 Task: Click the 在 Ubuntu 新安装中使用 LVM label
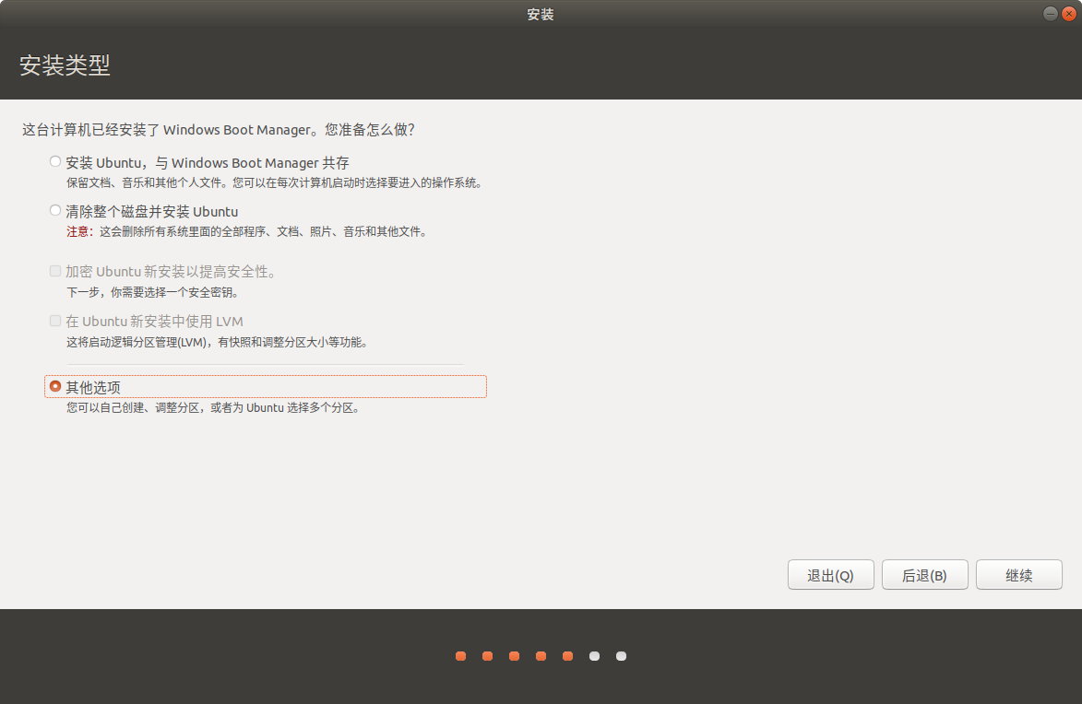click(x=154, y=322)
